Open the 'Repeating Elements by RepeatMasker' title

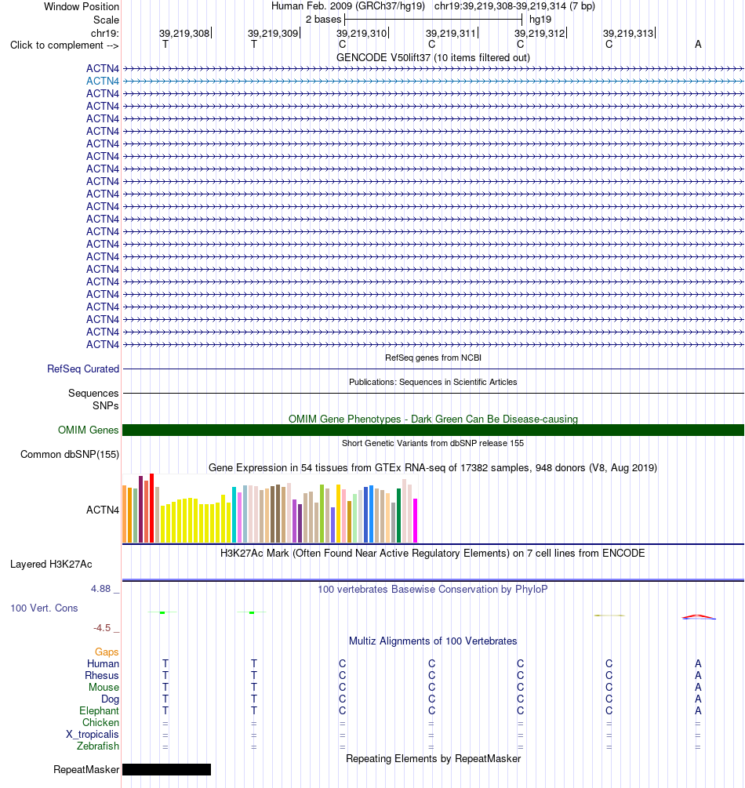point(433,758)
